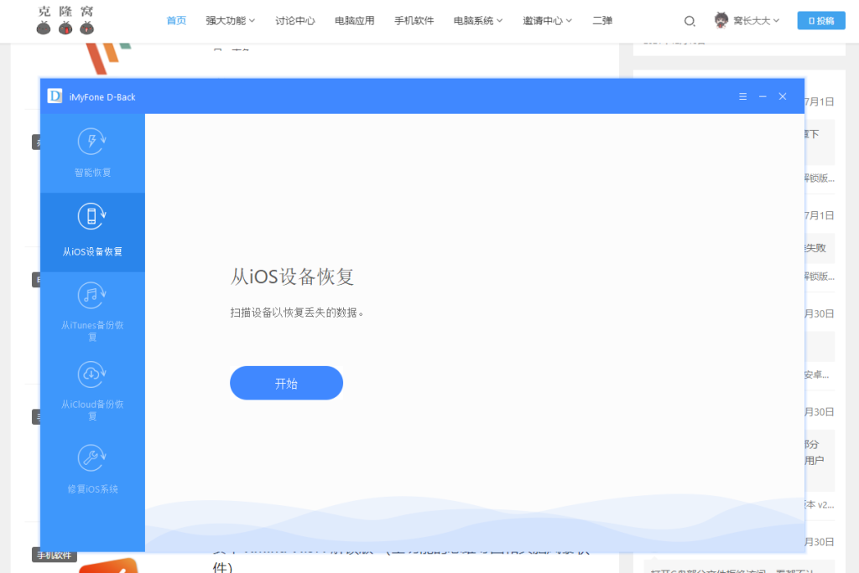859x573 pixels.
Task: Open the 手机软件 menu item
Action: 414,21
